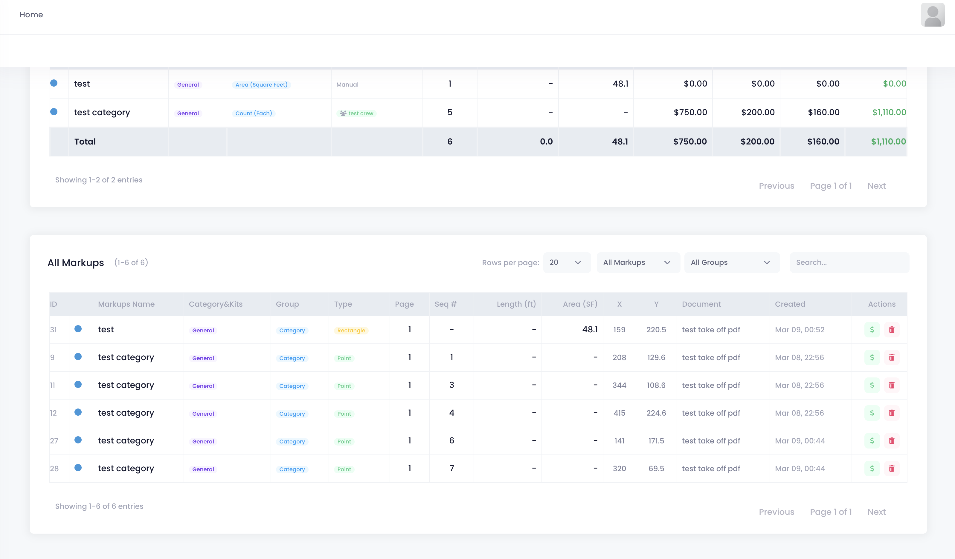Sort by the Markups Name column header
This screenshot has height=559, width=955.
pos(126,304)
